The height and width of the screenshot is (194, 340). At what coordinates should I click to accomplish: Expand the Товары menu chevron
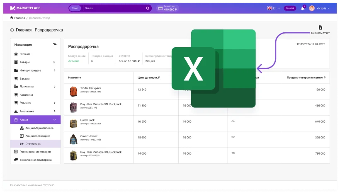[54, 62]
